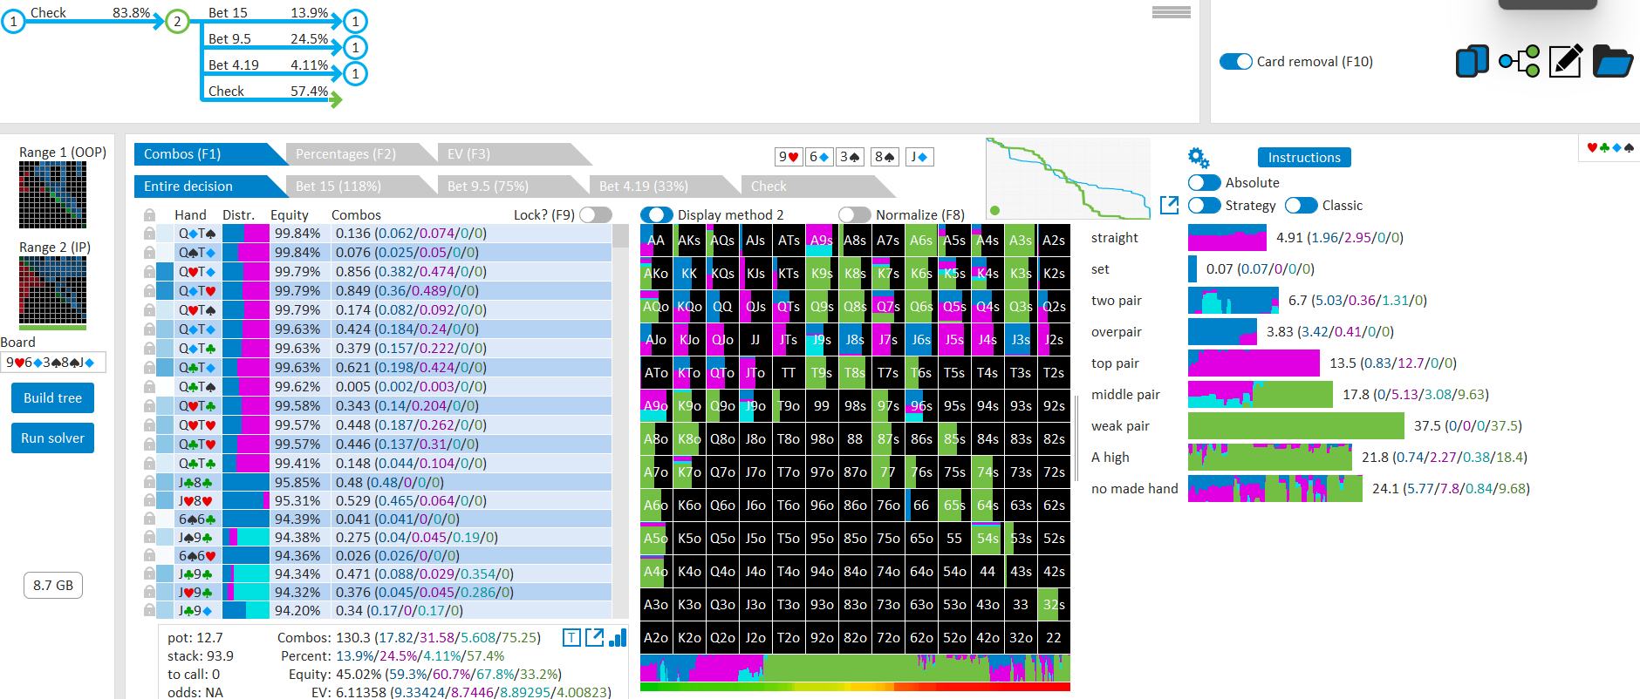Click the J♦ board card
1640x699 pixels.
click(x=919, y=157)
